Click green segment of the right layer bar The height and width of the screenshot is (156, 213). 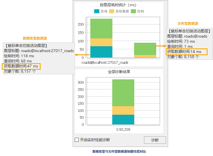145,49
